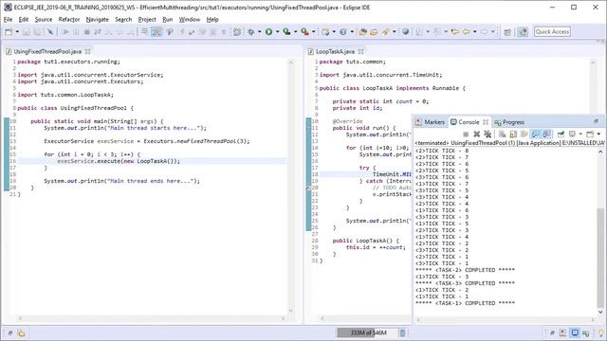
Task: Switch to the Markers tab
Action: pyautogui.click(x=430, y=122)
